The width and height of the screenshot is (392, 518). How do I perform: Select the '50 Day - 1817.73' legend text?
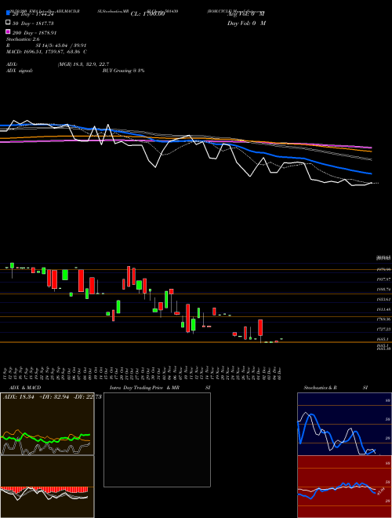coord(33,24)
